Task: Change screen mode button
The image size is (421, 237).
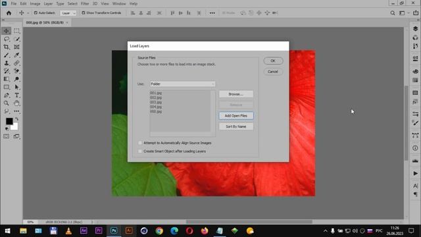Action: click(16, 136)
